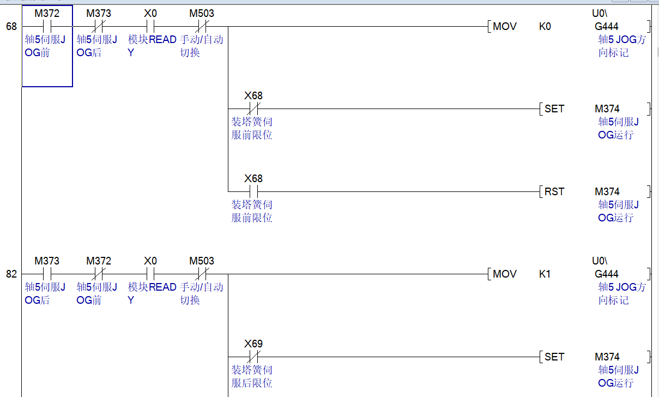Select the MOV K1 instruction
Viewport: 659px width, 397px height.
click(505, 274)
